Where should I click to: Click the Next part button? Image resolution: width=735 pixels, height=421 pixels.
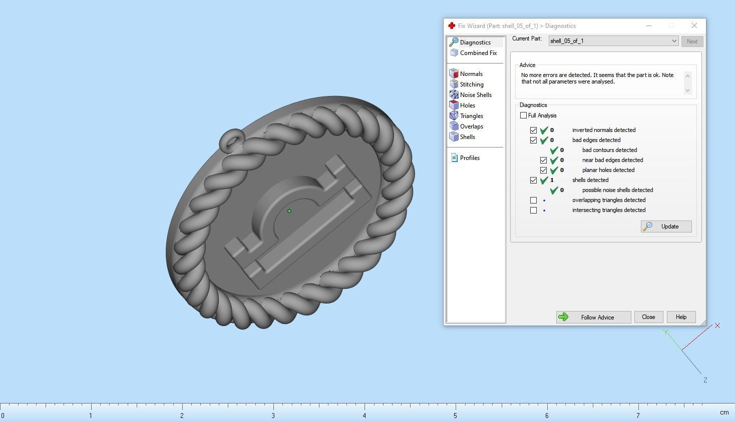click(692, 41)
